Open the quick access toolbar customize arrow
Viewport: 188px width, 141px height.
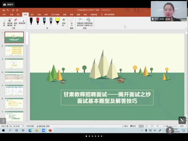point(21,10)
